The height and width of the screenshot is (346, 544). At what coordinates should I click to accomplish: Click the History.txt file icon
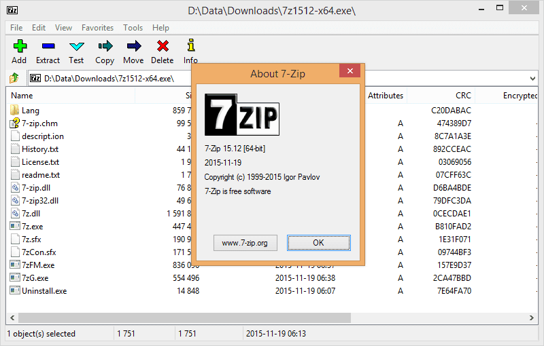[x=15, y=149]
